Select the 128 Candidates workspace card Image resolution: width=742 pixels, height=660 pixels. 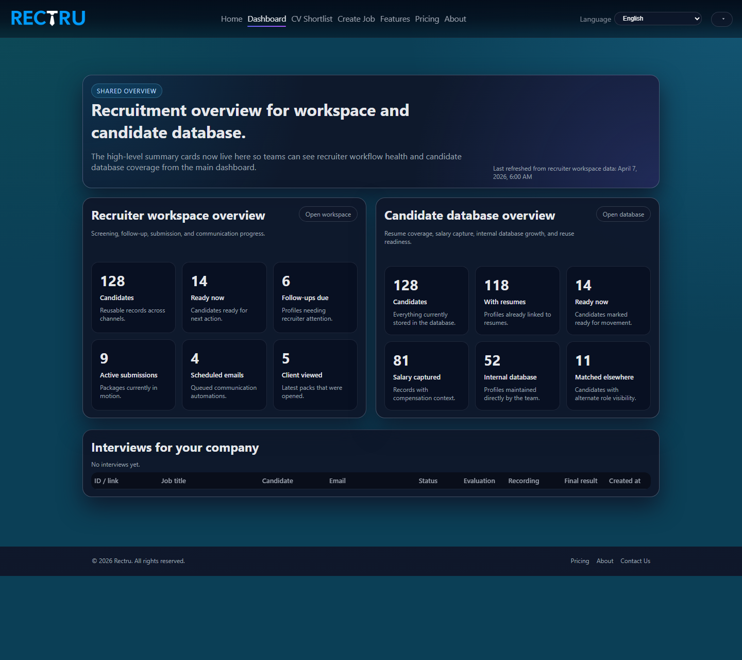[133, 298]
